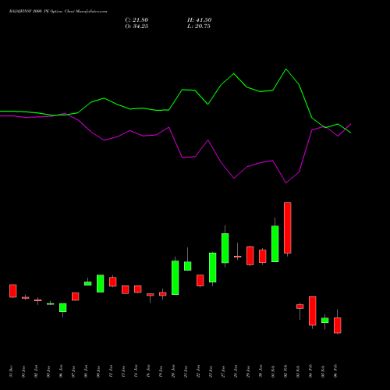390x390 pixels.
Task: Select the red candle for 22 Jan
Action: coord(200,281)
